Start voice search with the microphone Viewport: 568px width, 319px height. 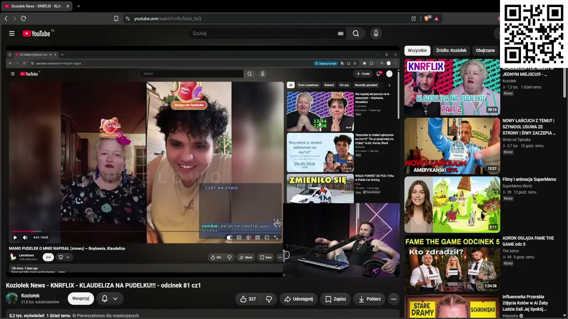tap(376, 33)
